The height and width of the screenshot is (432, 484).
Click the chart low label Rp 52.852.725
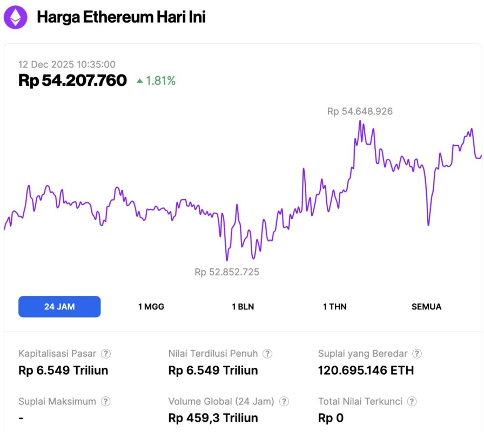(x=227, y=272)
